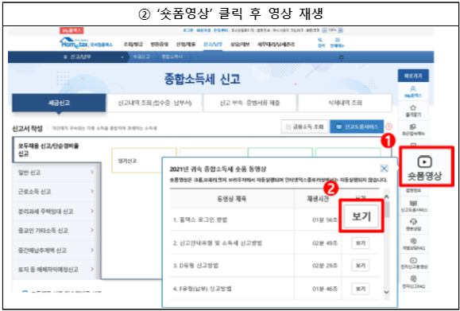
Task: Expand 토지 등 매매차익예정신고 chevron
Action: pyautogui.click(x=92, y=269)
